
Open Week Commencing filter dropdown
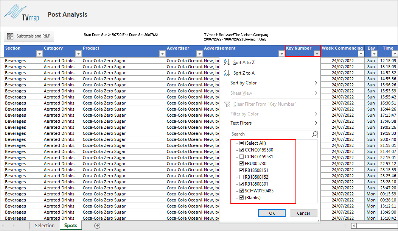(361, 54)
